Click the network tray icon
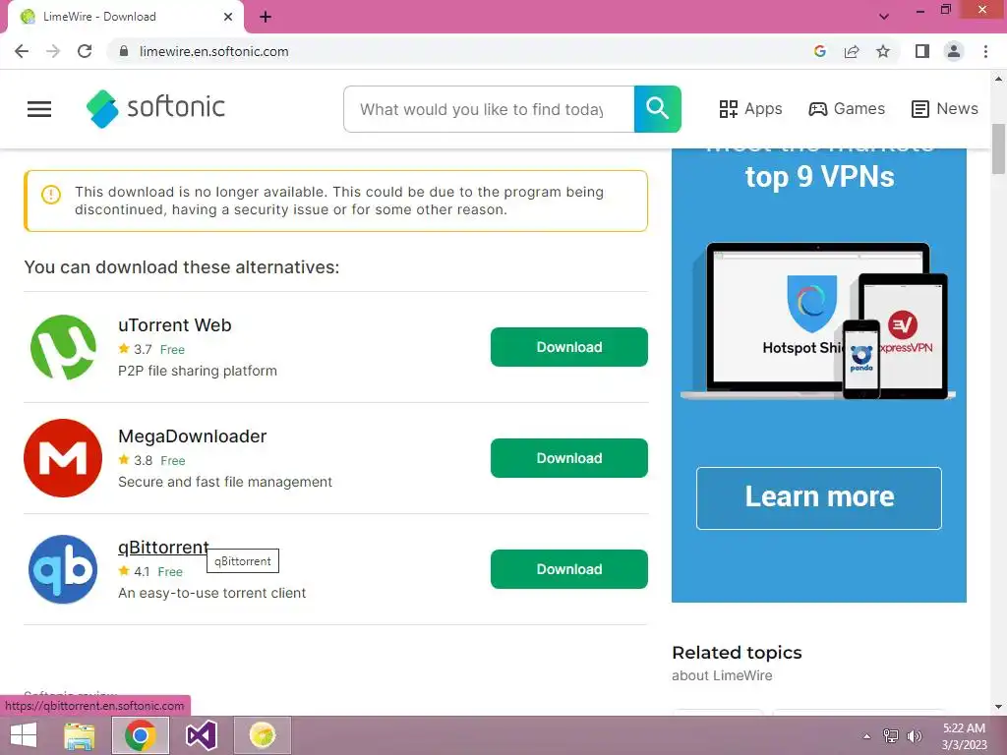 pos(891,736)
